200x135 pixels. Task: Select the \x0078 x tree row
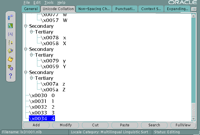pos(54,38)
